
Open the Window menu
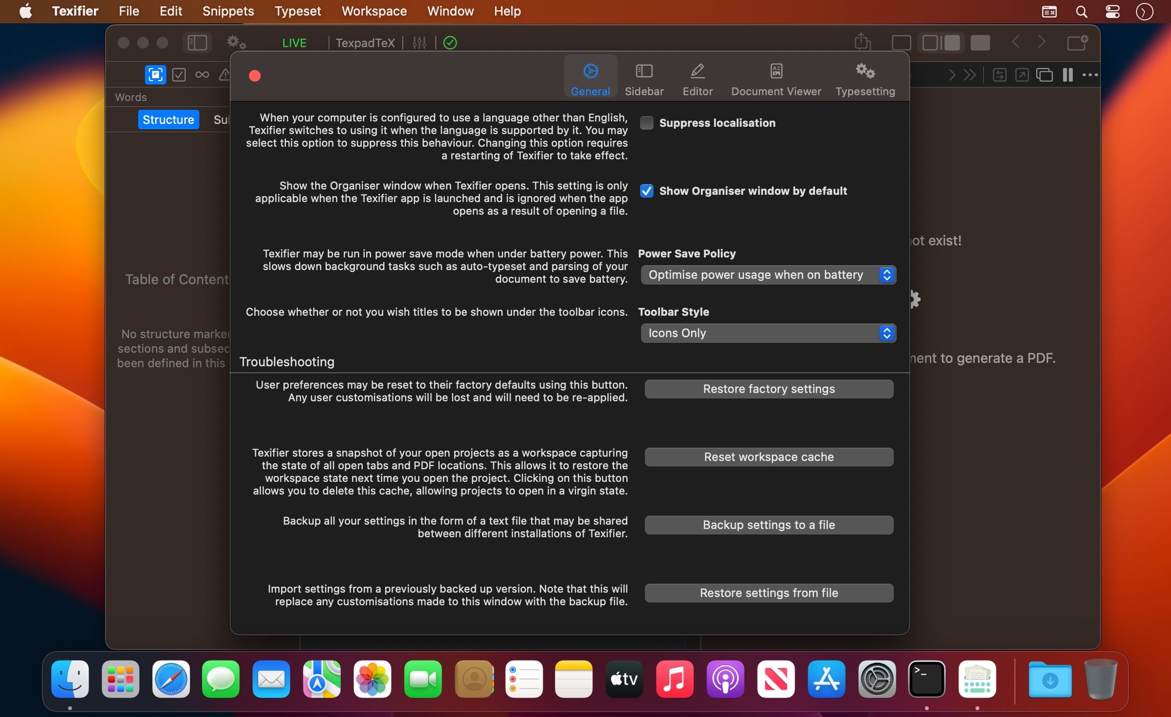[x=450, y=11]
